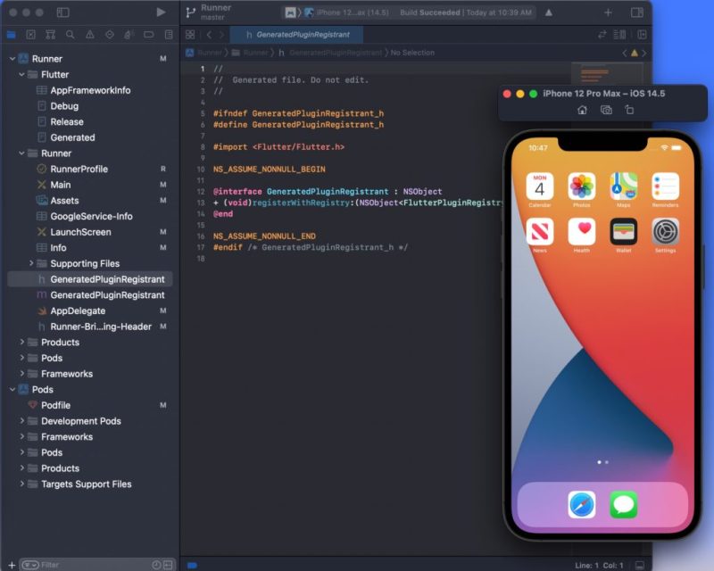This screenshot has height=571, width=714.
Task: Toggle recent files filter clock icon
Action: coord(156,565)
